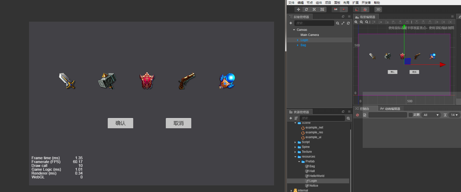Open the console font size 14 dropdown
The height and width of the screenshot is (192, 461).
pos(454,115)
